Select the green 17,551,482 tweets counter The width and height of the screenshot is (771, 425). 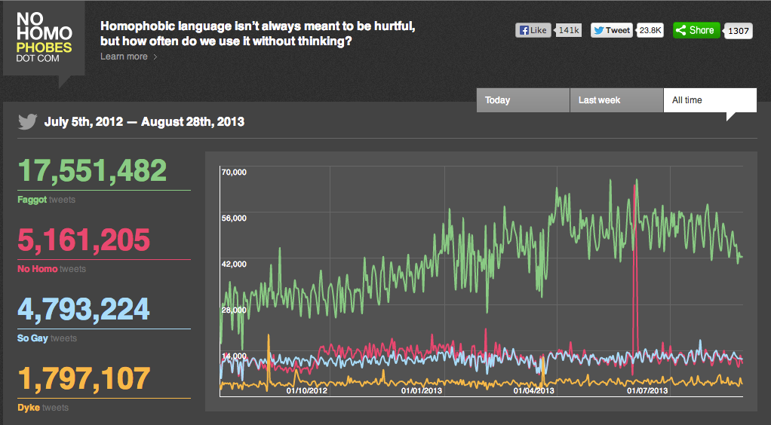tap(92, 171)
